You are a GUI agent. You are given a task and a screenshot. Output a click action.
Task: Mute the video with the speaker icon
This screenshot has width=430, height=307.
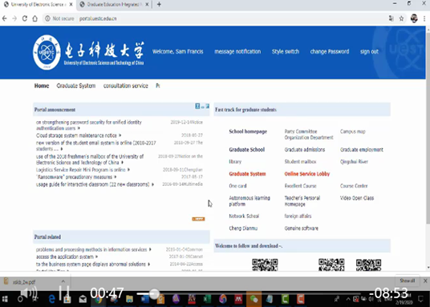tap(29, 293)
